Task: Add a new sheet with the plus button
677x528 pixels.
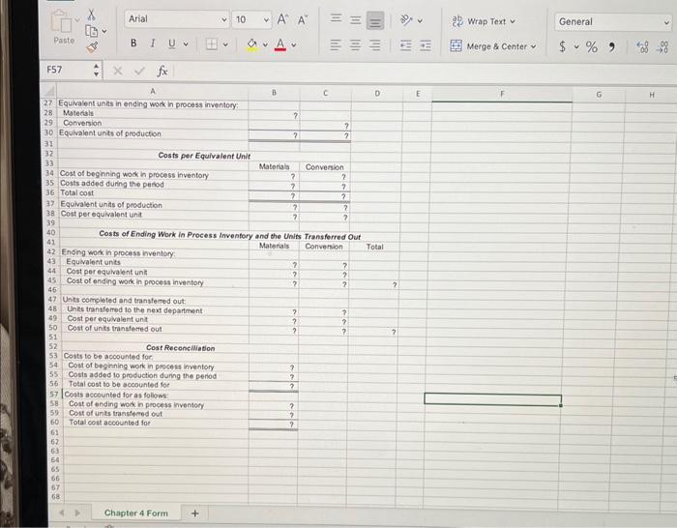Action: (194, 513)
